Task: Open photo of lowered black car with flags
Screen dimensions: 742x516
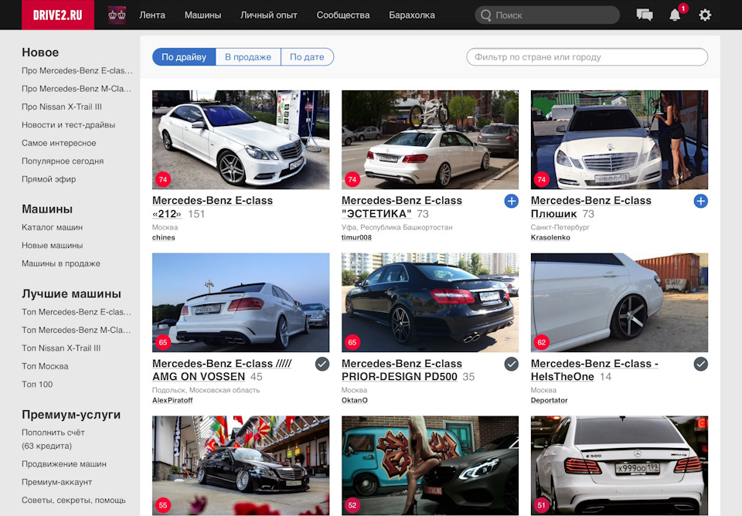Action: [x=241, y=465]
